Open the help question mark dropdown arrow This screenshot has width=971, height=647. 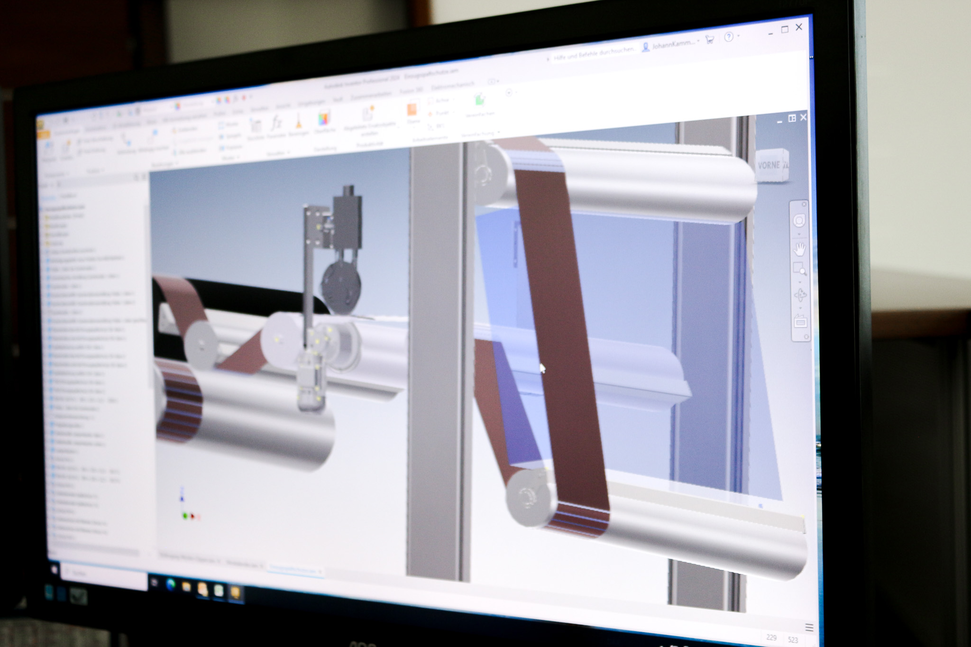click(739, 36)
